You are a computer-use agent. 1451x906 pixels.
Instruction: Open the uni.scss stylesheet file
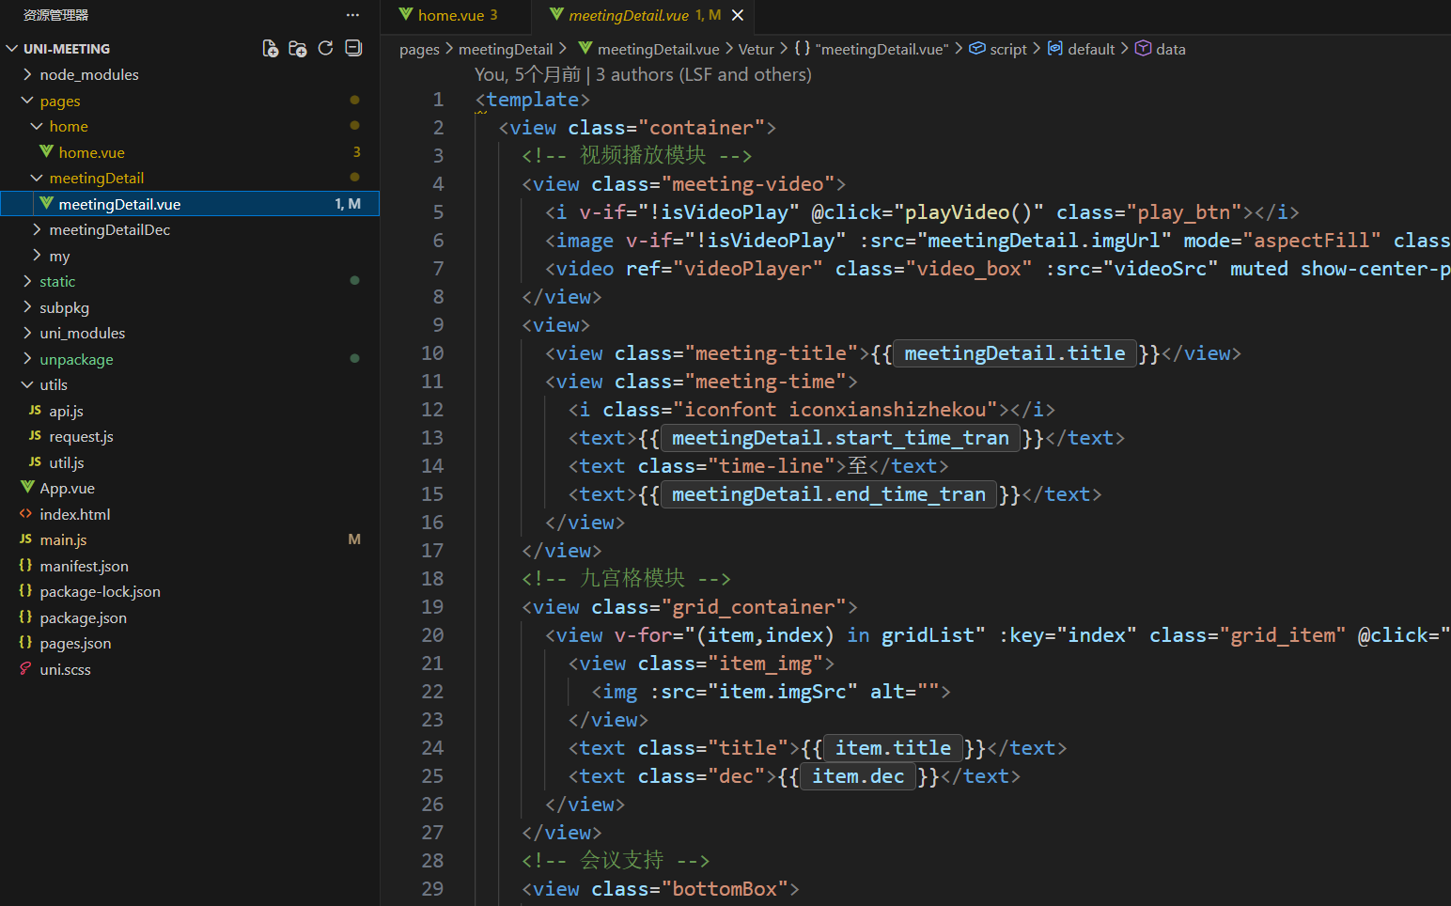[65, 669]
